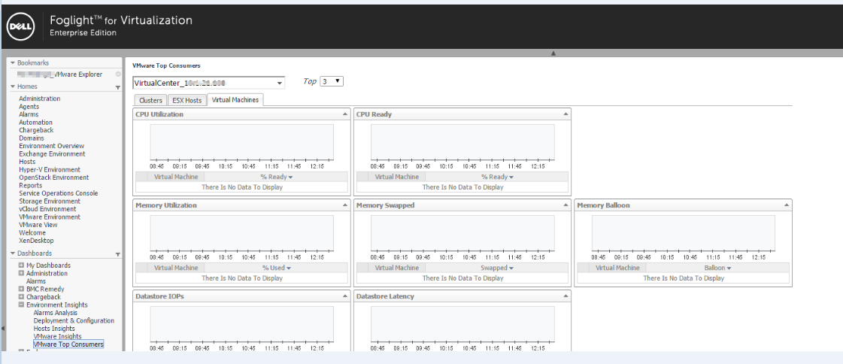This screenshot has width=843, height=364.
Task: Expand the Administration dashboards node
Action: 21,273
